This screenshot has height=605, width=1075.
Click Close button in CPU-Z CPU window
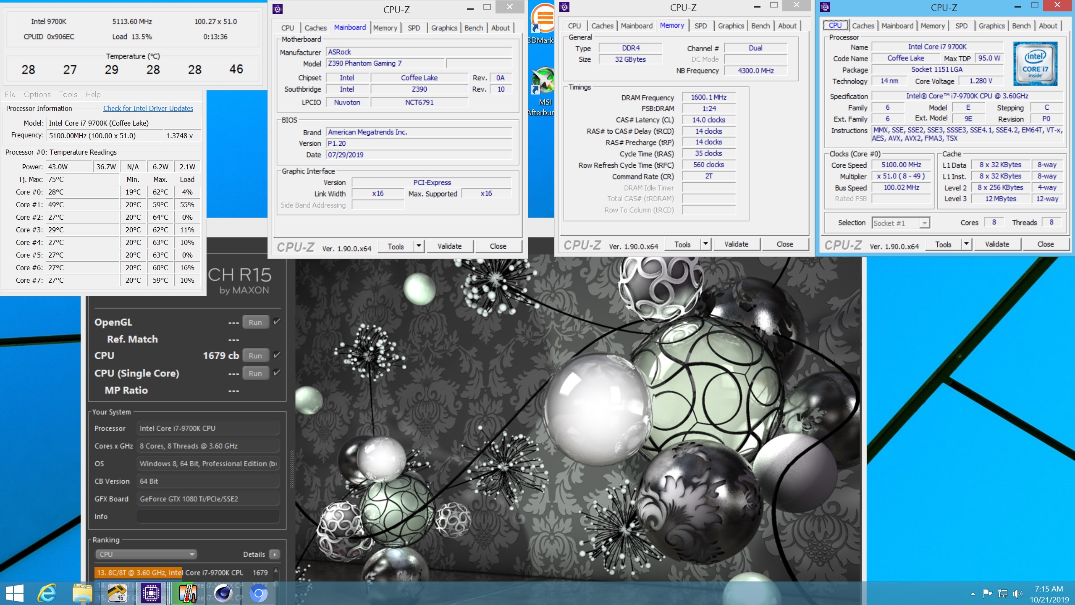point(1046,244)
